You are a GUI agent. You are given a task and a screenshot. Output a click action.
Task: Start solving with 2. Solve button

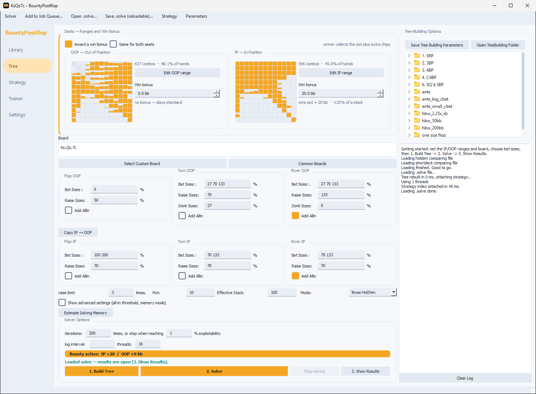tap(214, 371)
